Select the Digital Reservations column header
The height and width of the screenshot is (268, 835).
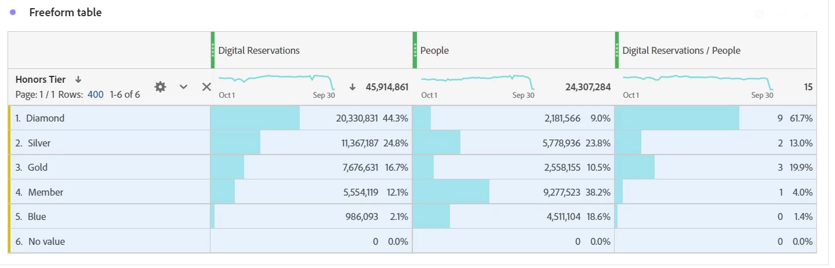259,50
